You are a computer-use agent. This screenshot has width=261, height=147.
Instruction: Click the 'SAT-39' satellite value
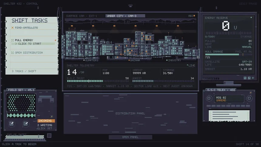(x=247, y=62)
